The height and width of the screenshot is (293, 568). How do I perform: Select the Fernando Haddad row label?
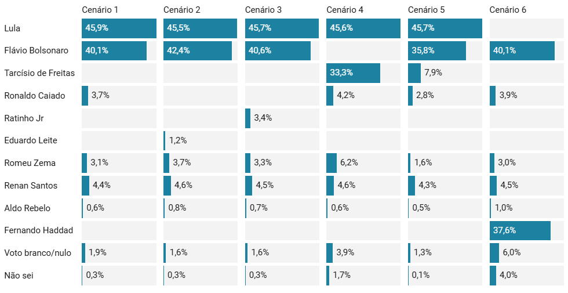[38, 230]
